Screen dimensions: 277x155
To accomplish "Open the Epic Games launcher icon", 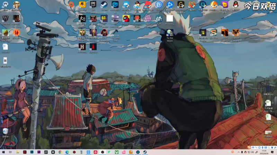I will tap(93, 4).
